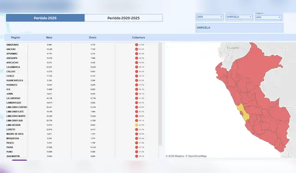Click the Cobertura column header
This screenshot has width=296, height=173.
point(138,38)
